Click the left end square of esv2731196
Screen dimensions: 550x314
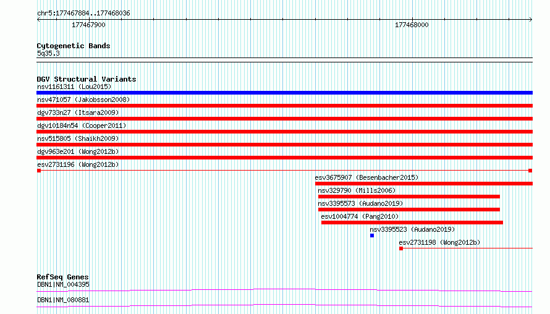pos(39,171)
